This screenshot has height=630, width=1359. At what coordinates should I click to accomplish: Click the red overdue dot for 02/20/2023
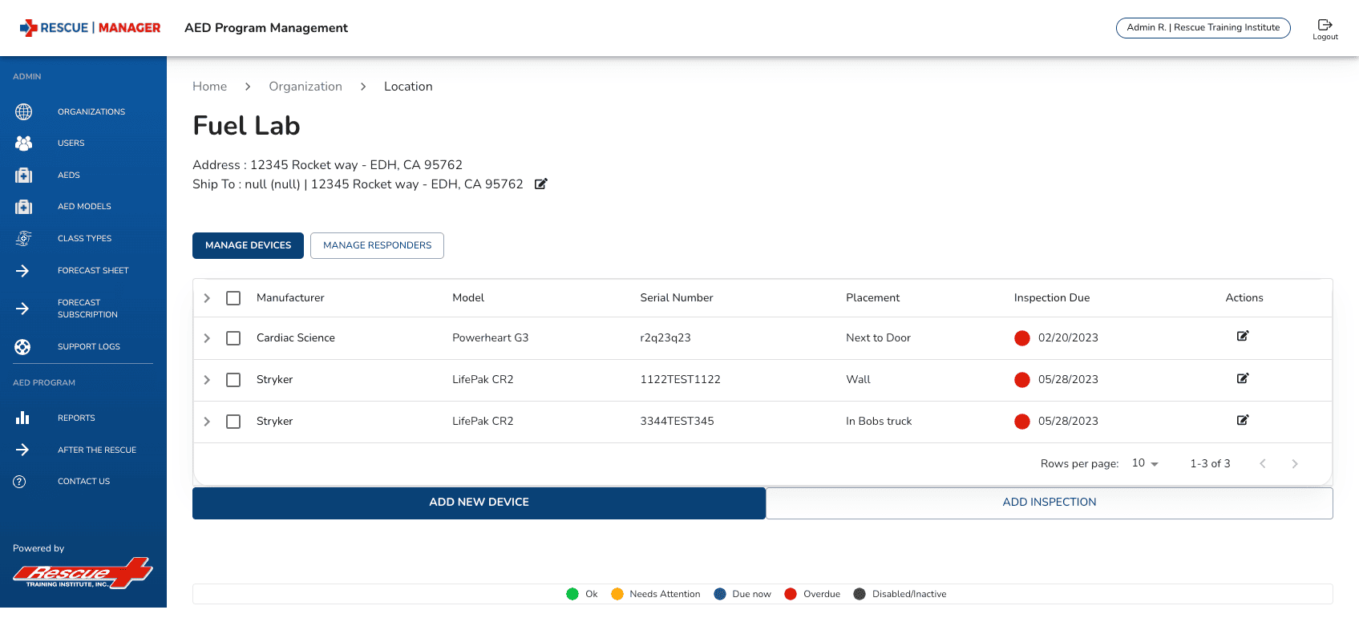coord(1022,338)
